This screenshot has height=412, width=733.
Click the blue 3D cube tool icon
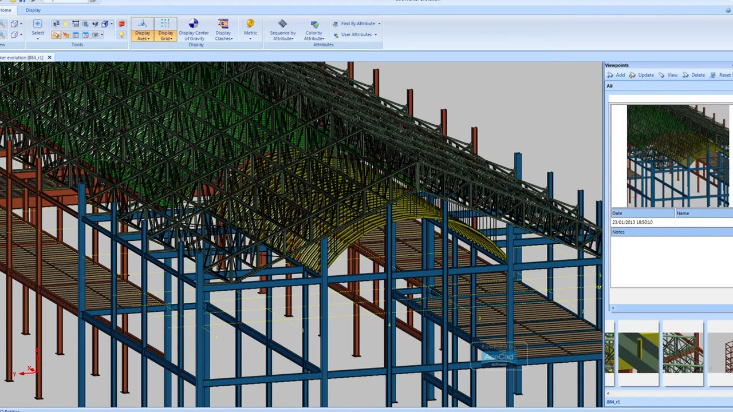105,24
